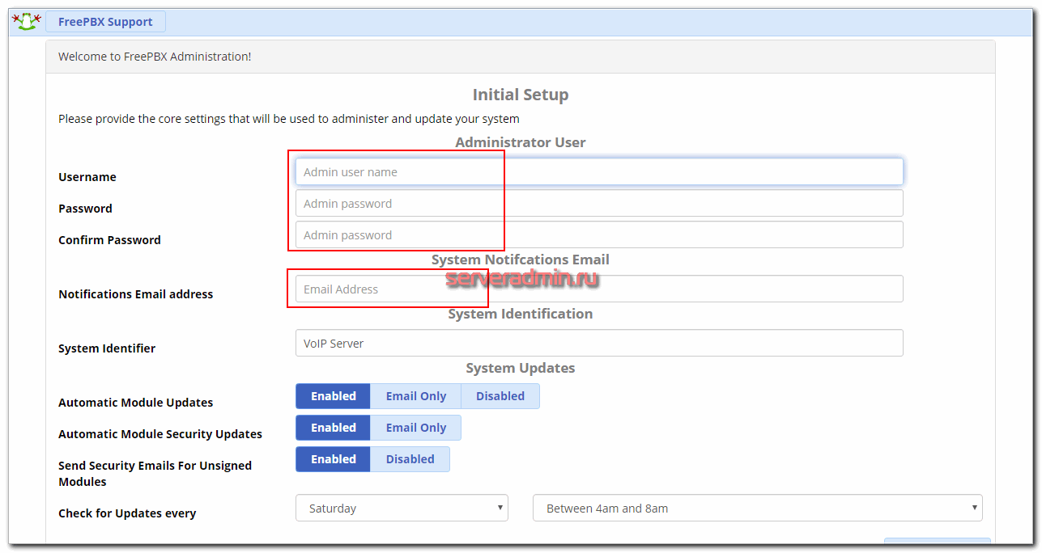
Task: Set Automatic Module Updates to Email Only
Action: (x=415, y=396)
